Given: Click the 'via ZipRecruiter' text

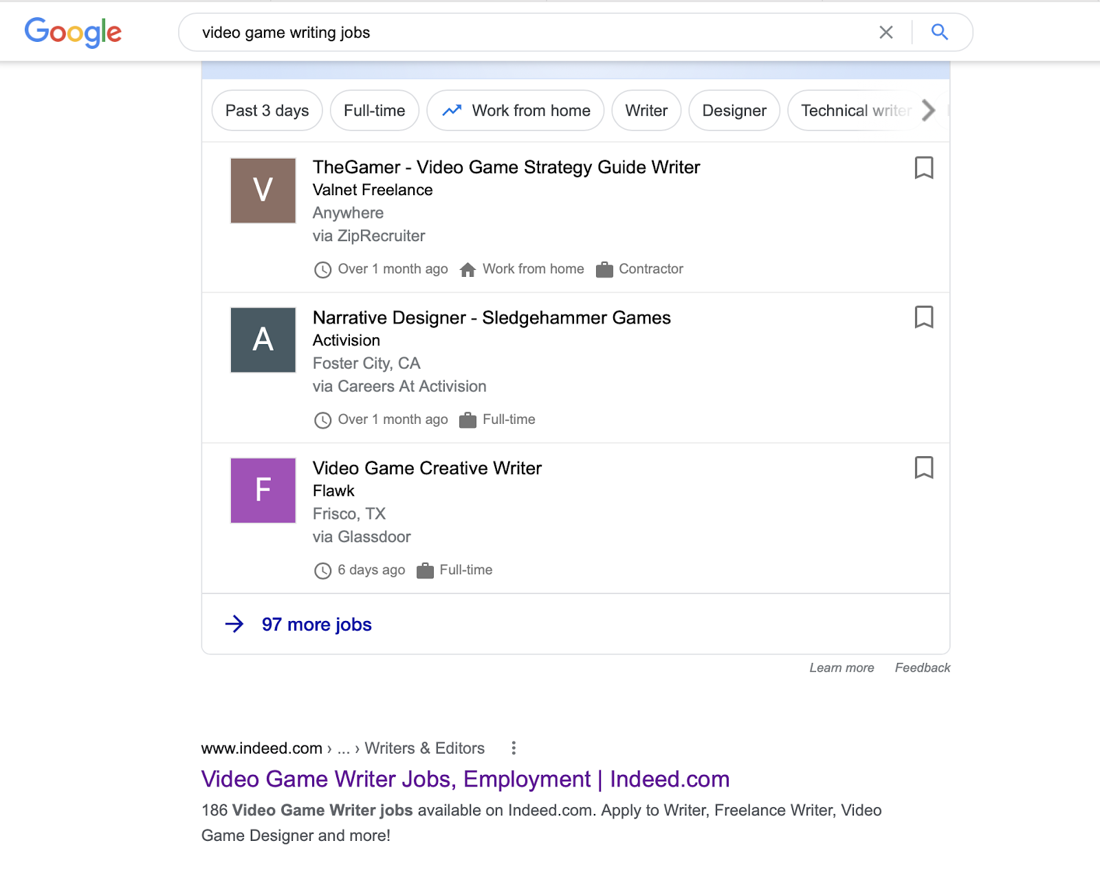Looking at the screenshot, I should [369, 236].
